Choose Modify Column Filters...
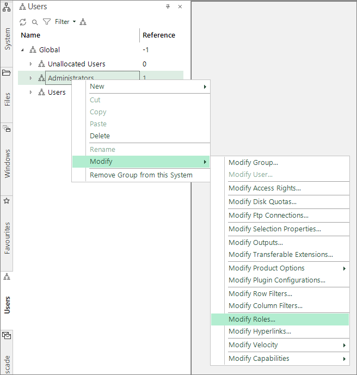This screenshot has height=375, width=357. pos(280,306)
